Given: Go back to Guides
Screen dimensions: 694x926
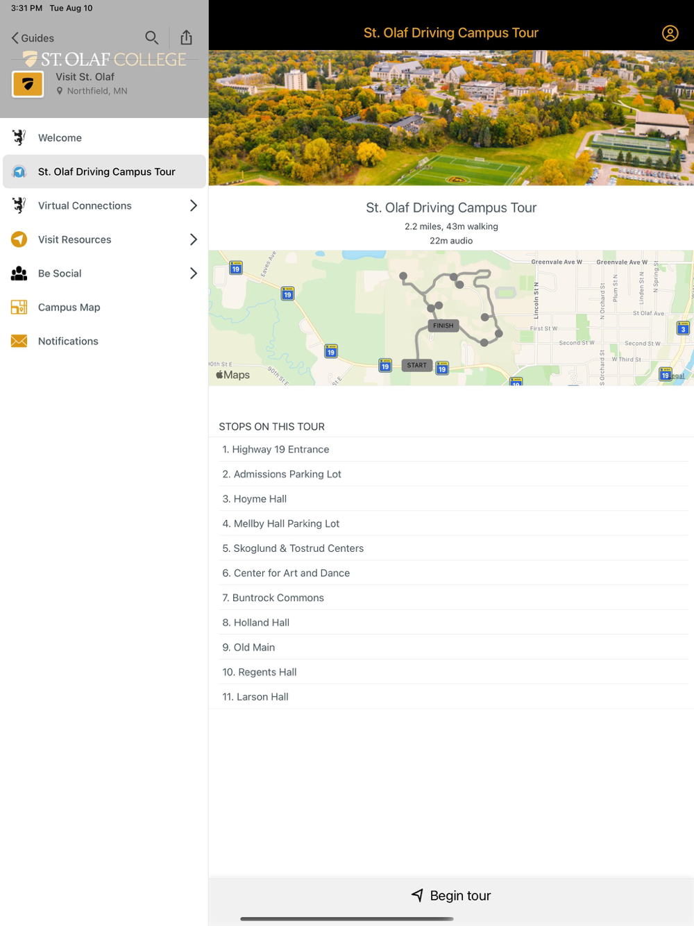Looking at the screenshot, I should tap(33, 38).
